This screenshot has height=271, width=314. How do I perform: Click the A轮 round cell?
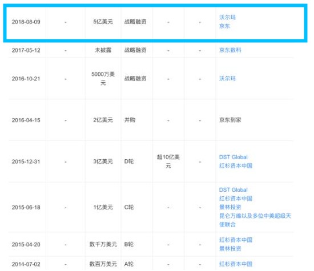pos(129,264)
